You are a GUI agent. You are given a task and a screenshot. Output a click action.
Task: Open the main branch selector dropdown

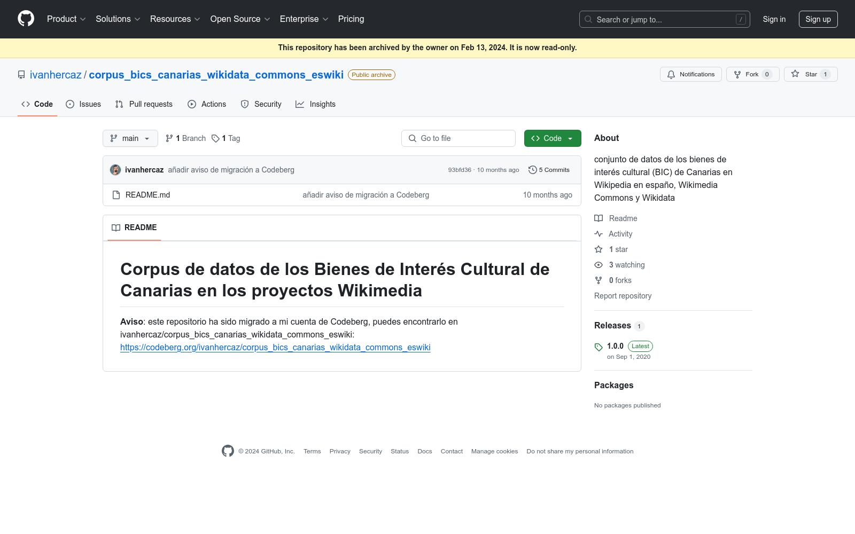click(130, 138)
